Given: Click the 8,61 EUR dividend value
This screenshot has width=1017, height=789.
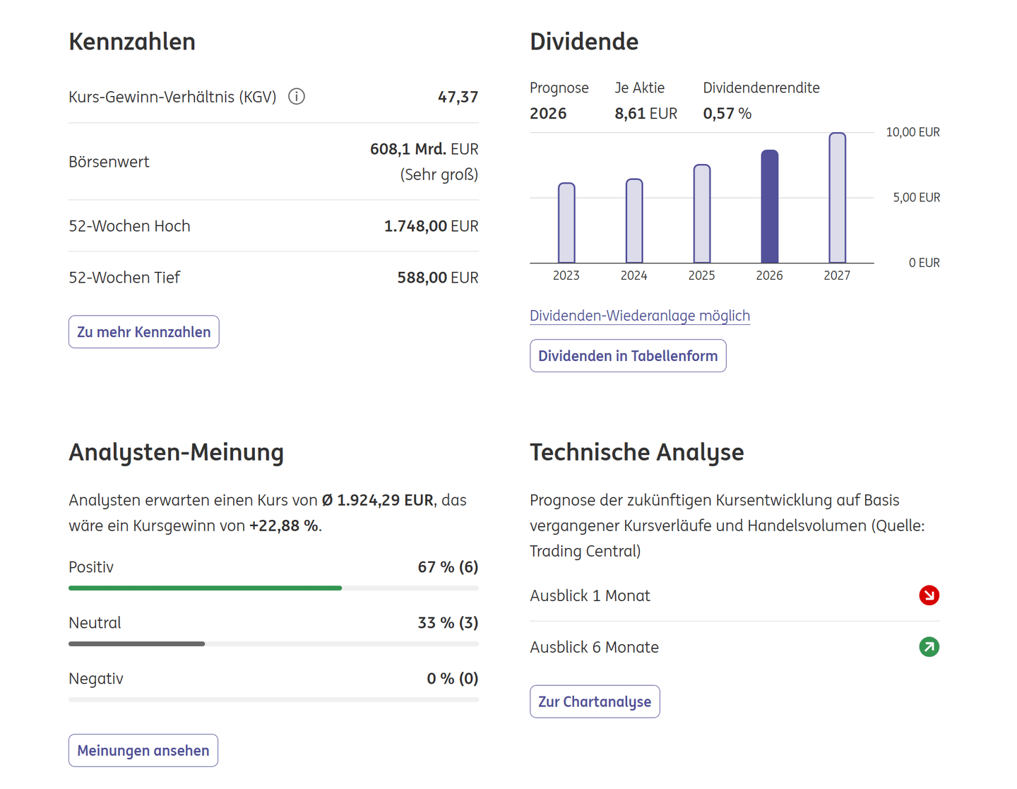Looking at the screenshot, I should point(646,114).
